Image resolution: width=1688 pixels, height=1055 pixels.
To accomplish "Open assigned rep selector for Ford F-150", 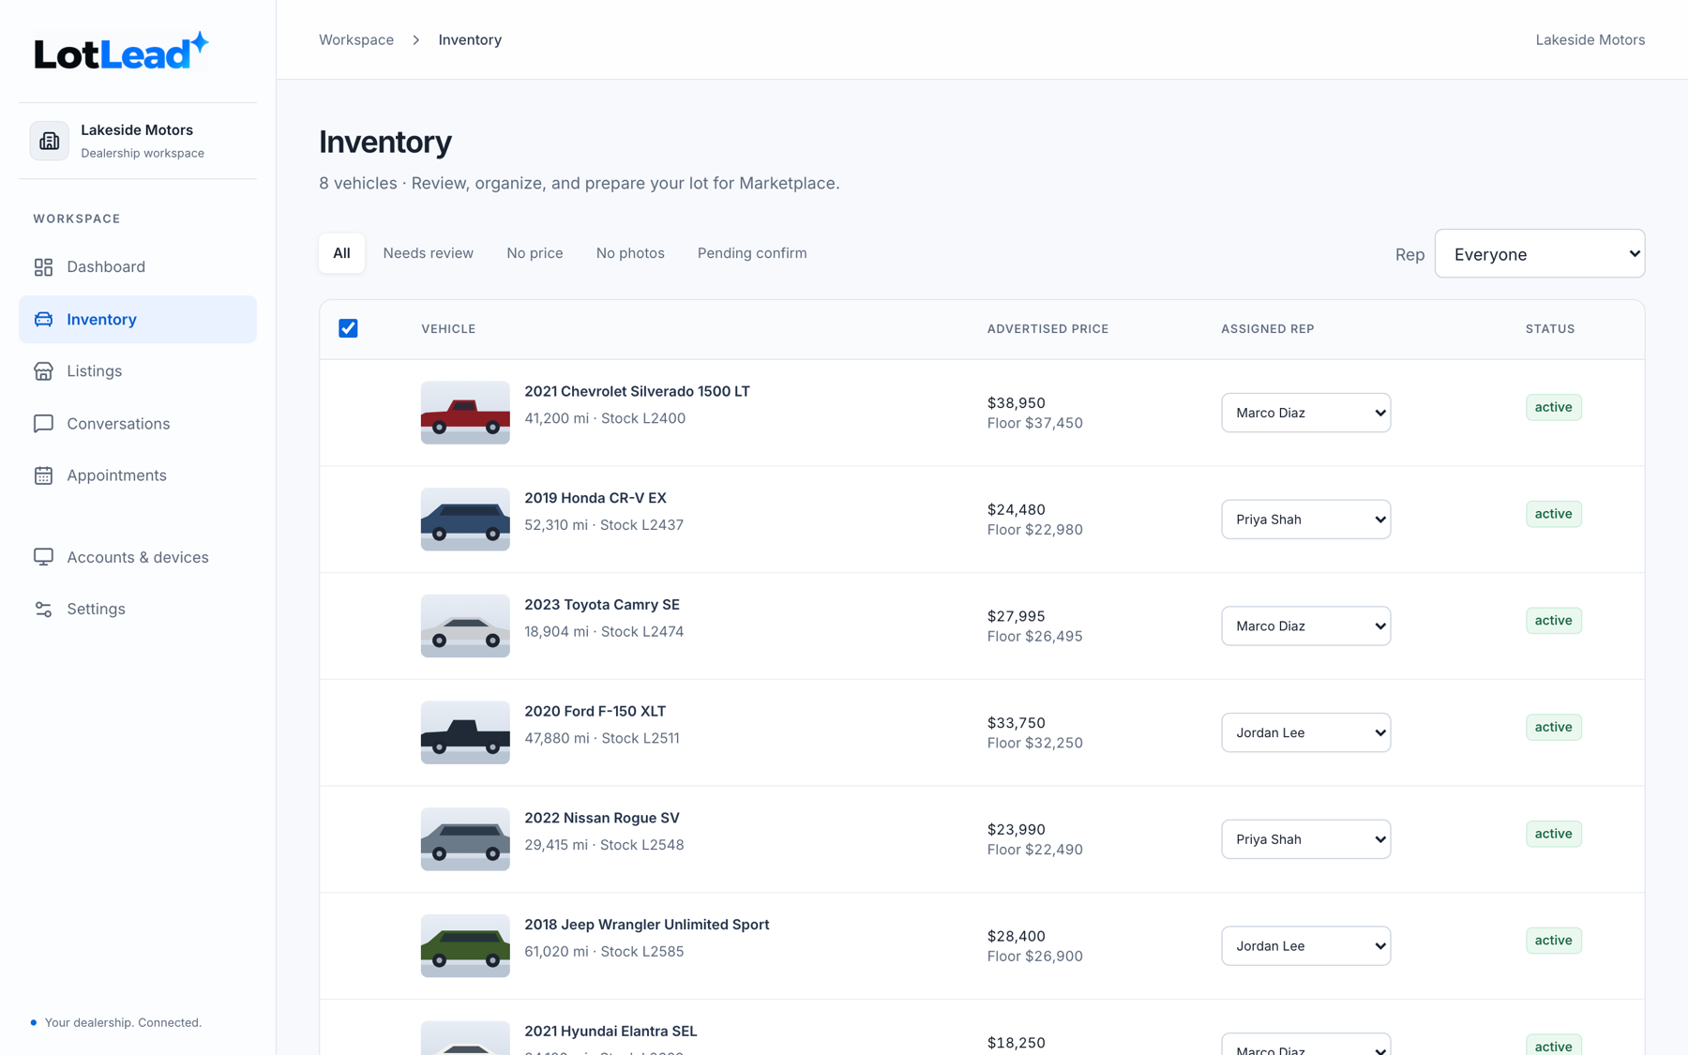I will pos(1305,732).
